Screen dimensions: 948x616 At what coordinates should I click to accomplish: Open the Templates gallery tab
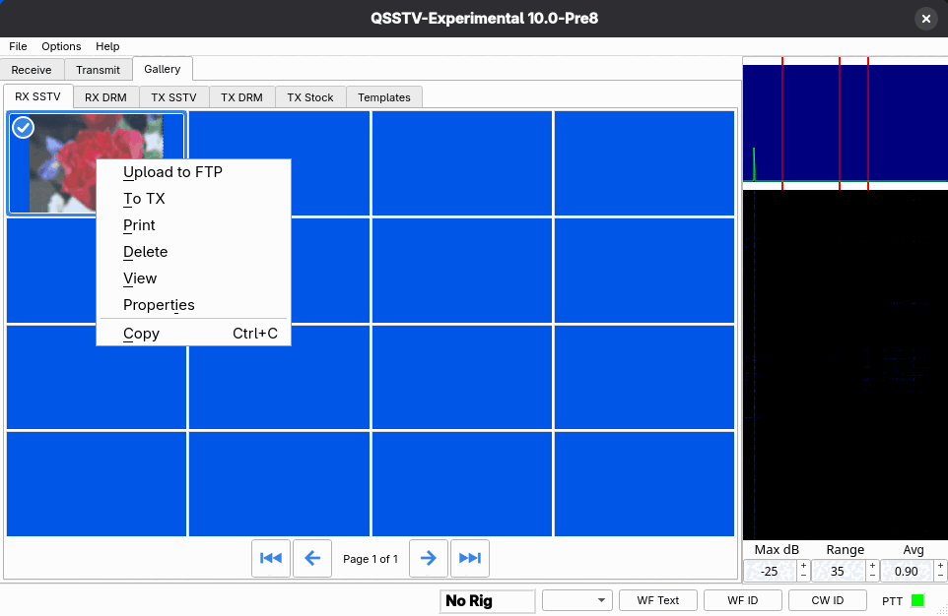[x=384, y=97]
